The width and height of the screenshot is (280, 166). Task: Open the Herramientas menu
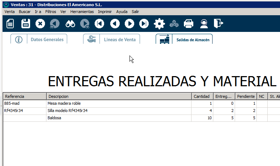point(82,12)
